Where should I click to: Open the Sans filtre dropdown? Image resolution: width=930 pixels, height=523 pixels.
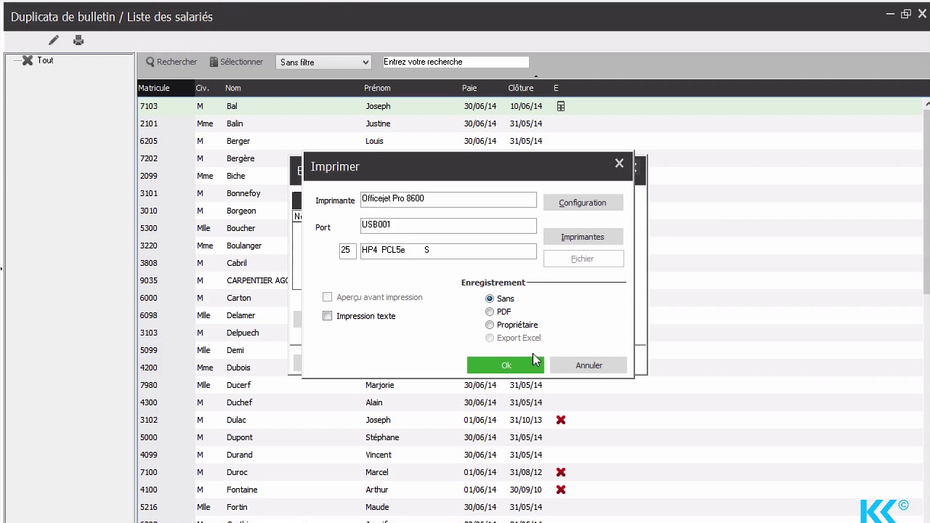pyautogui.click(x=324, y=62)
